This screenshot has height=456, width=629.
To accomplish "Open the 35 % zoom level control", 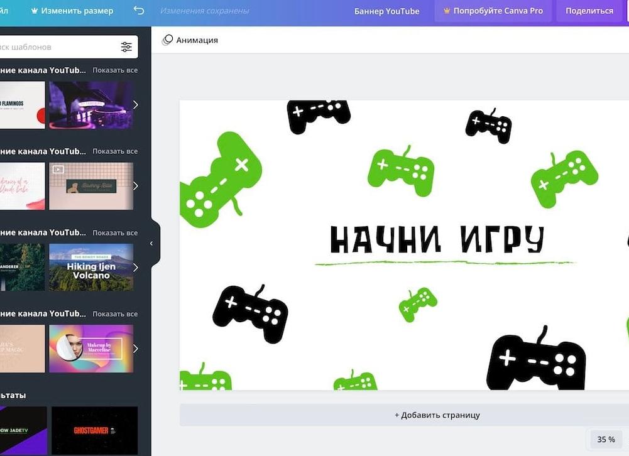I will point(606,439).
